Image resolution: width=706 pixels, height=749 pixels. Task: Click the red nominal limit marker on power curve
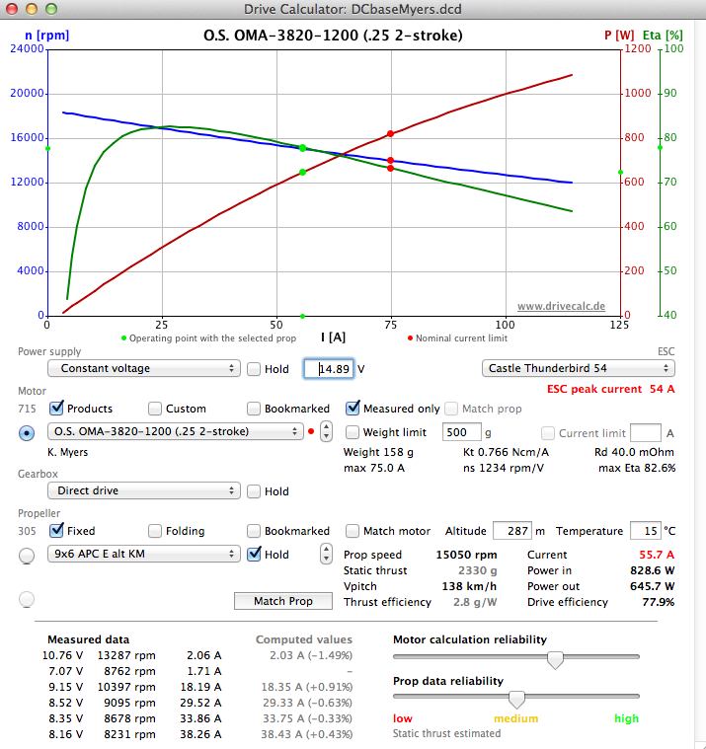click(391, 134)
